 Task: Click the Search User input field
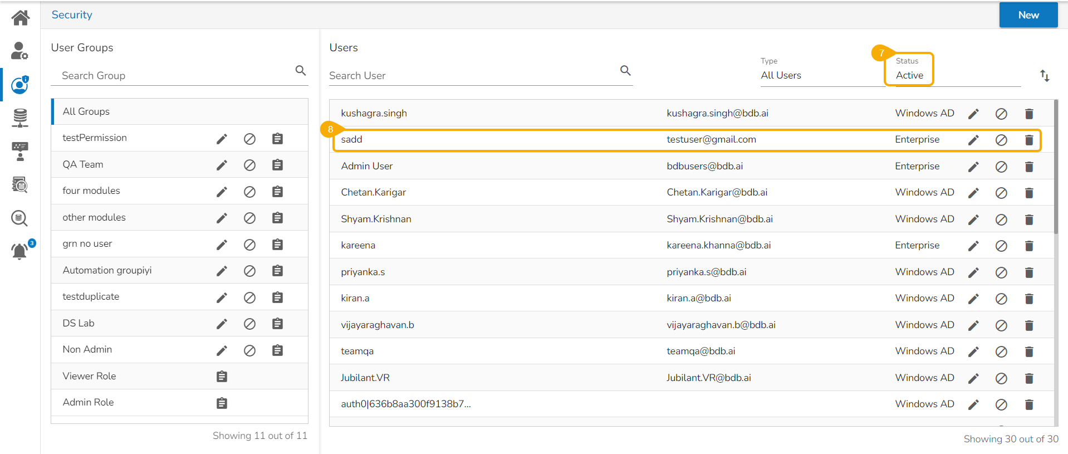pyautogui.click(x=472, y=76)
